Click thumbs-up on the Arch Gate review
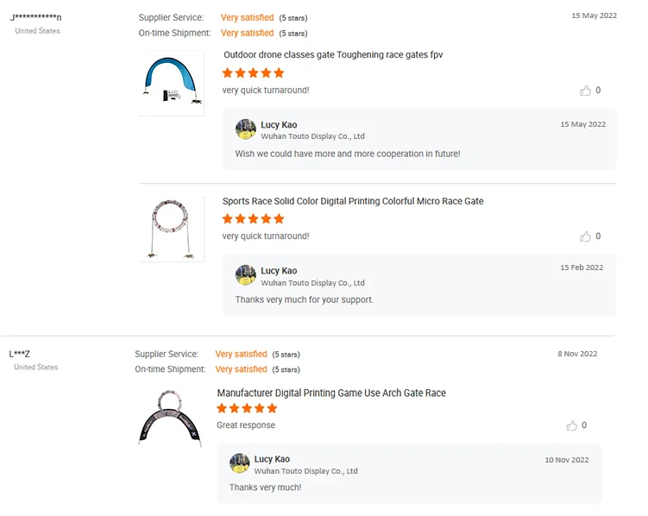 [572, 425]
